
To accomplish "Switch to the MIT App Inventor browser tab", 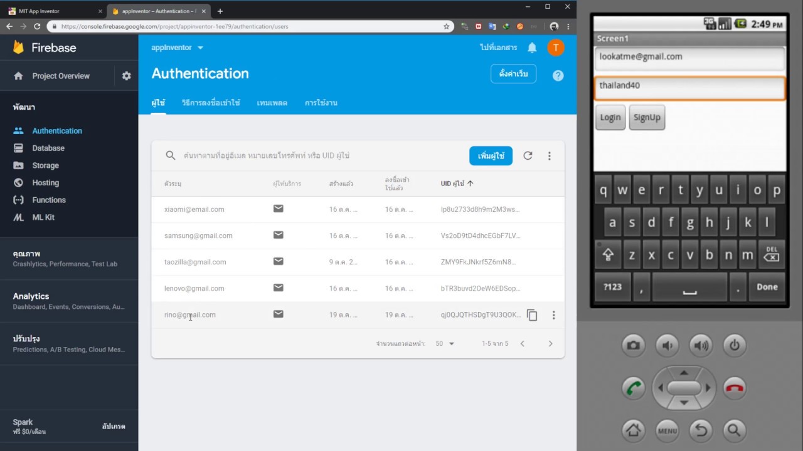I will [x=54, y=11].
